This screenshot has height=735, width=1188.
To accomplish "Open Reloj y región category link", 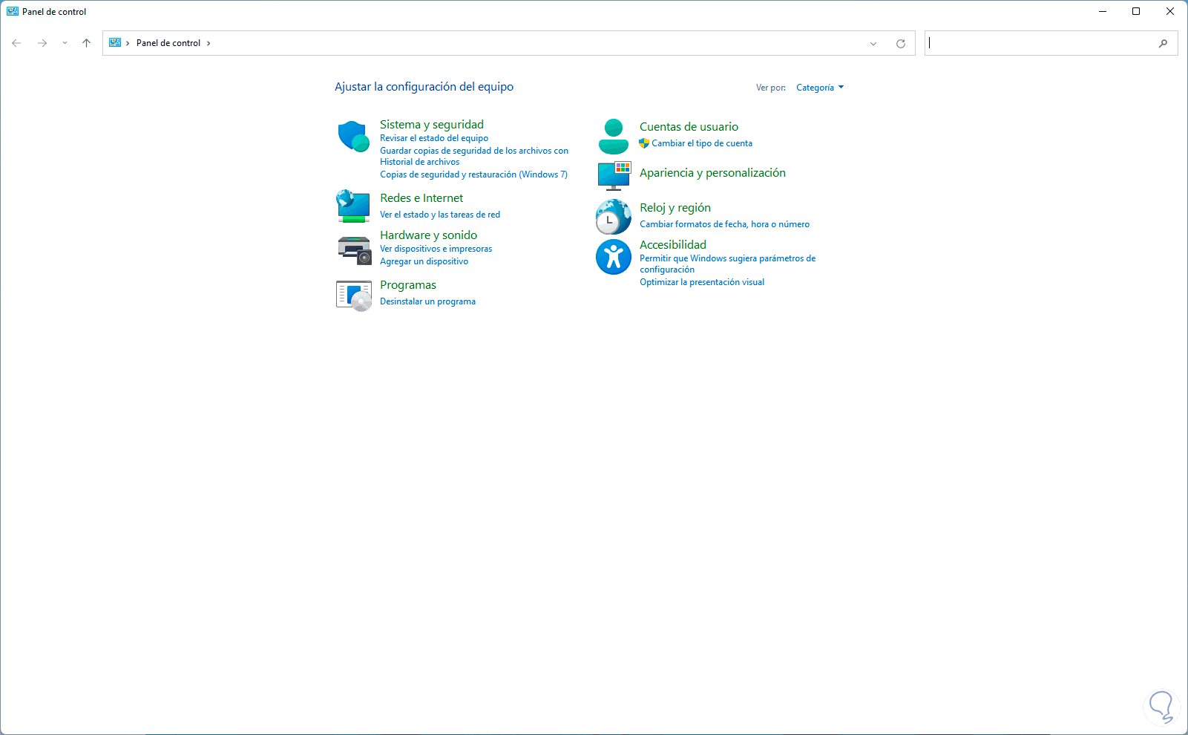I will (675, 208).
